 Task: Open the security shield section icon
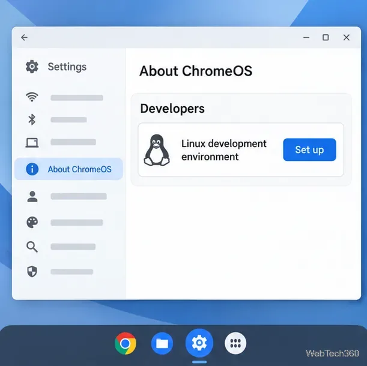pos(32,272)
